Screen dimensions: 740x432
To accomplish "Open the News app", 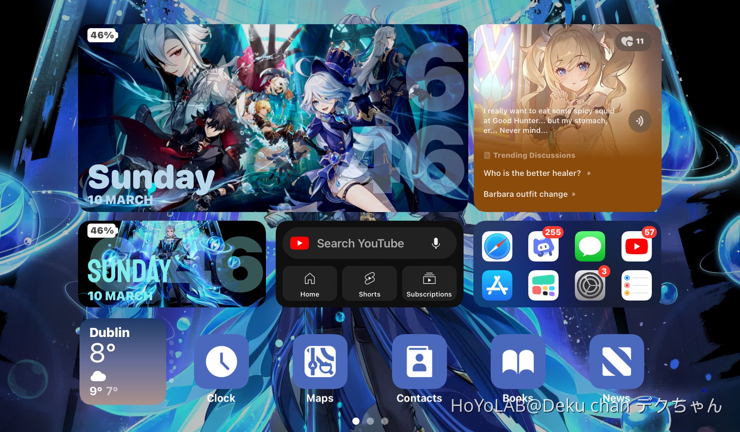I will click(616, 362).
